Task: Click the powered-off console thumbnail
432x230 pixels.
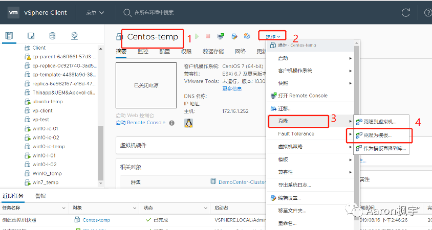Action: 146,85
